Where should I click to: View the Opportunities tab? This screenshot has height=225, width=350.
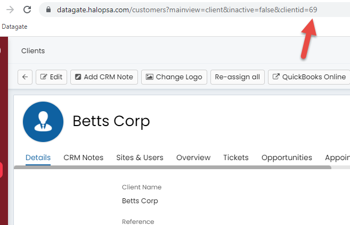pyautogui.click(x=287, y=157)
